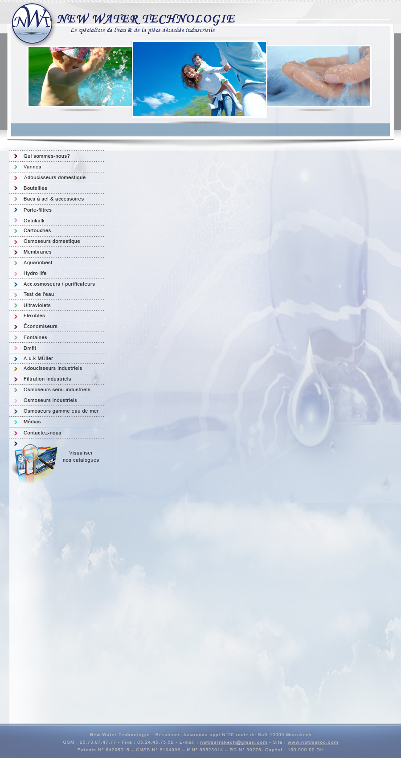The height and width of the screenshot is (758, 401).
Task: Click arrow icon beside Bouteilles
Action: click(16, 188)
